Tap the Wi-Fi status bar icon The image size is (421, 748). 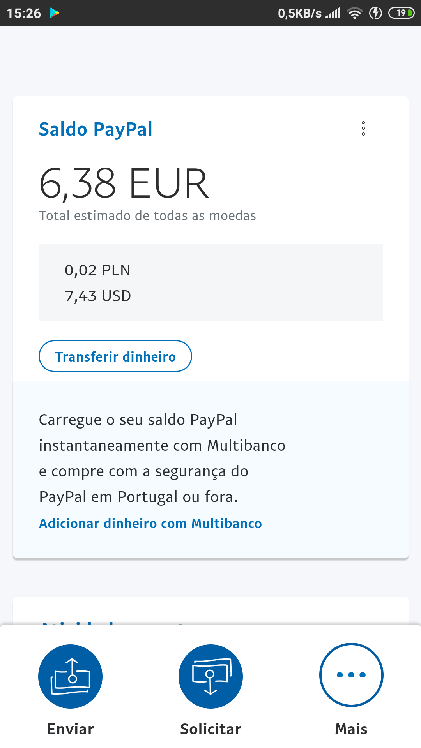point(355,13)
